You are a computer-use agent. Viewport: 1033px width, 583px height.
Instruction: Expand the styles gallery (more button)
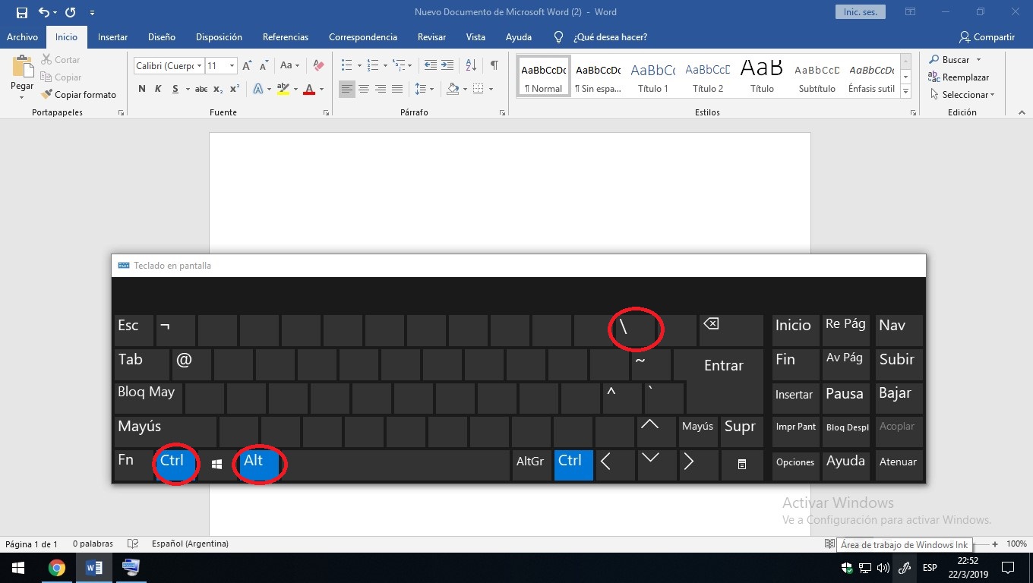coord(905,92)
